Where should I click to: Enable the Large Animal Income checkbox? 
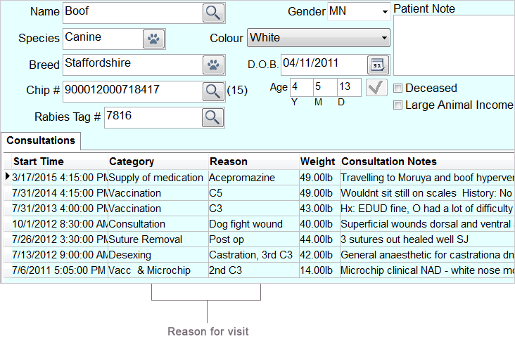pos(398,105)
